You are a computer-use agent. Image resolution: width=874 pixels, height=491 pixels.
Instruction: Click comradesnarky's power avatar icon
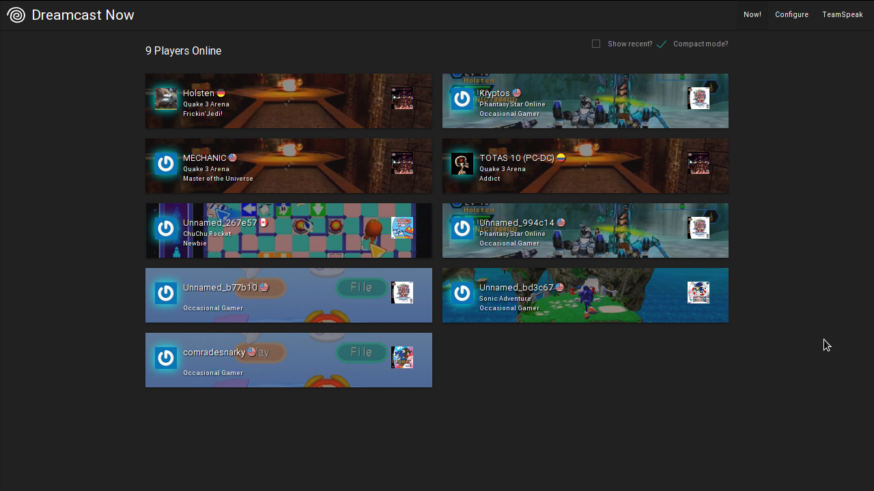point(166,358)
